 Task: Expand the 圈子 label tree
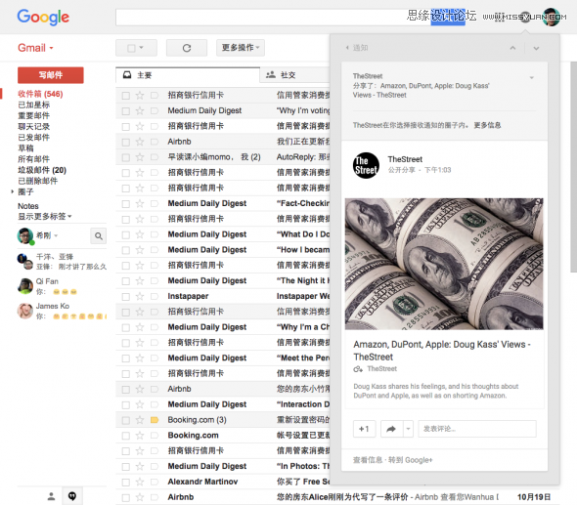coord(12,191)
